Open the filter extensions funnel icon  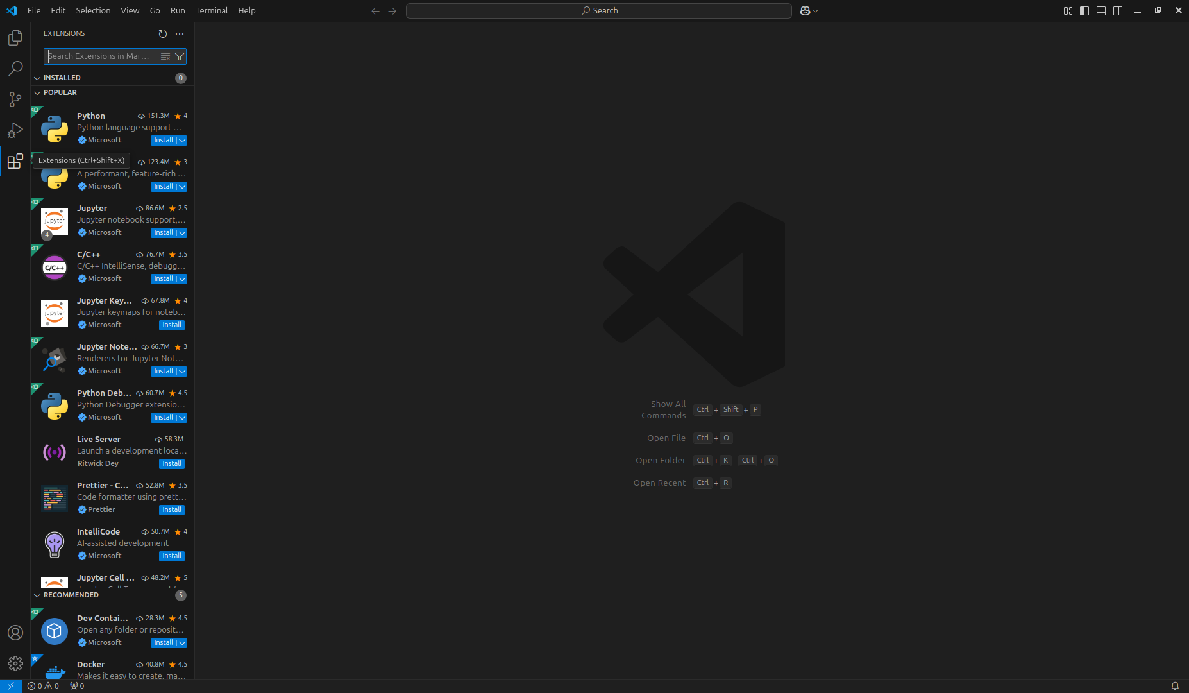click(180, 56)
